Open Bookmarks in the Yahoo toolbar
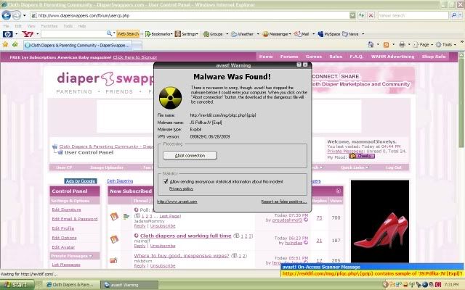Image resolution: width=465 pixels, height=290 pixels. (158, 34)
